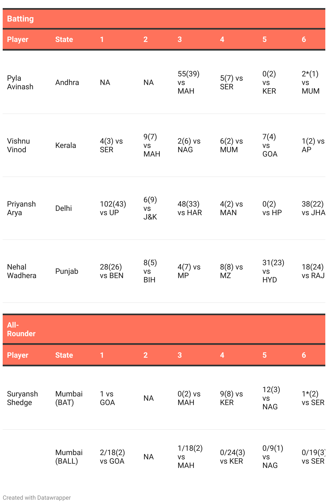Click the "55(39) vs MAH" score cell
This screenshot has height=504, width=328.
click(x=188, y=82)
